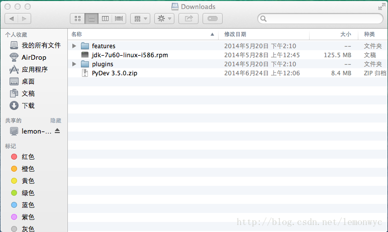Hide the 共享的 section with 隐藏
This screenshot has width=388, height=232.
[x=56, y=121]
